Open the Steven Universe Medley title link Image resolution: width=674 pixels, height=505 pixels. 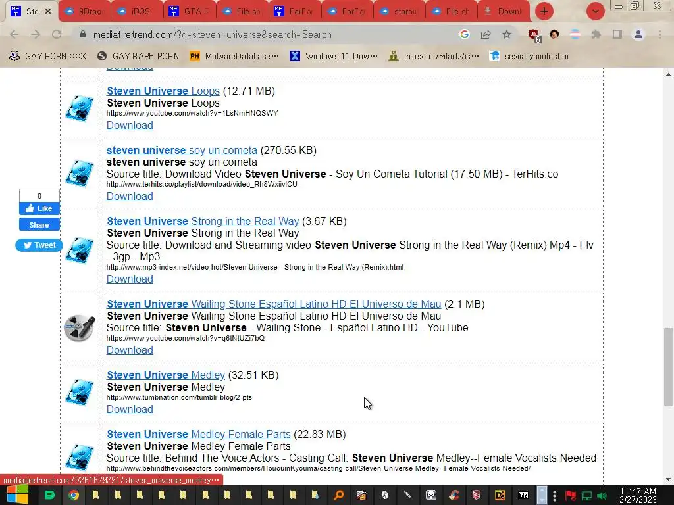point(166,375)
